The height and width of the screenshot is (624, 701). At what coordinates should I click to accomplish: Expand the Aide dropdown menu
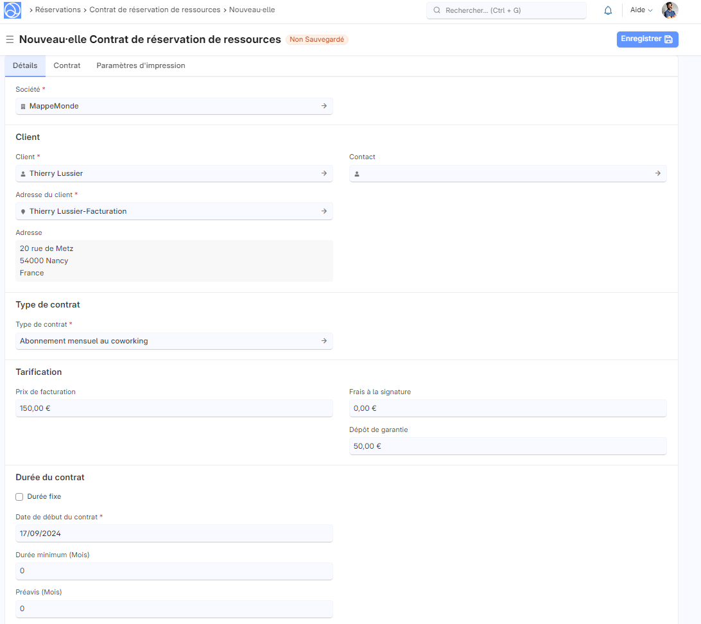point(641,10)
